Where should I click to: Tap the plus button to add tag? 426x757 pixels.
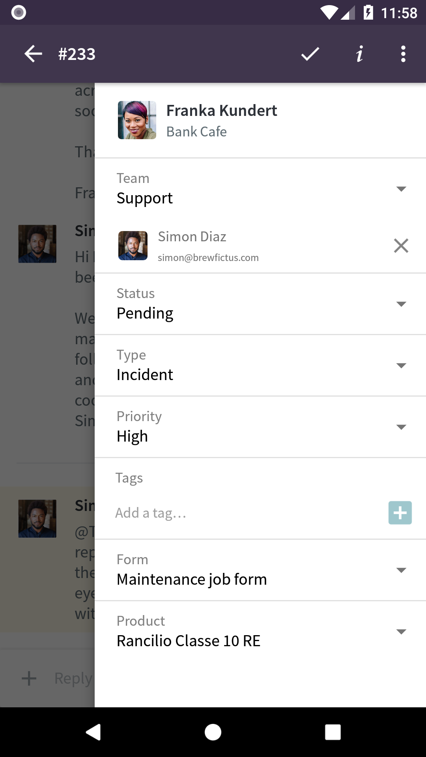[x=400, y=513]
